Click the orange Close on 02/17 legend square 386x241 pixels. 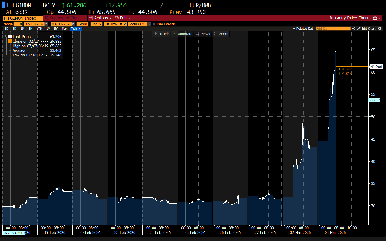point(10,41)
